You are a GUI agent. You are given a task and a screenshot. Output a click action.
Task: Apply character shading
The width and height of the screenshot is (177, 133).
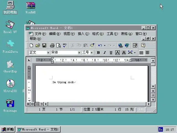click(124, 53)
